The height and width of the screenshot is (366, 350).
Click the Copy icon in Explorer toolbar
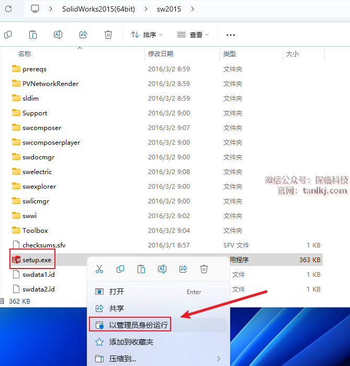point(8,35)
